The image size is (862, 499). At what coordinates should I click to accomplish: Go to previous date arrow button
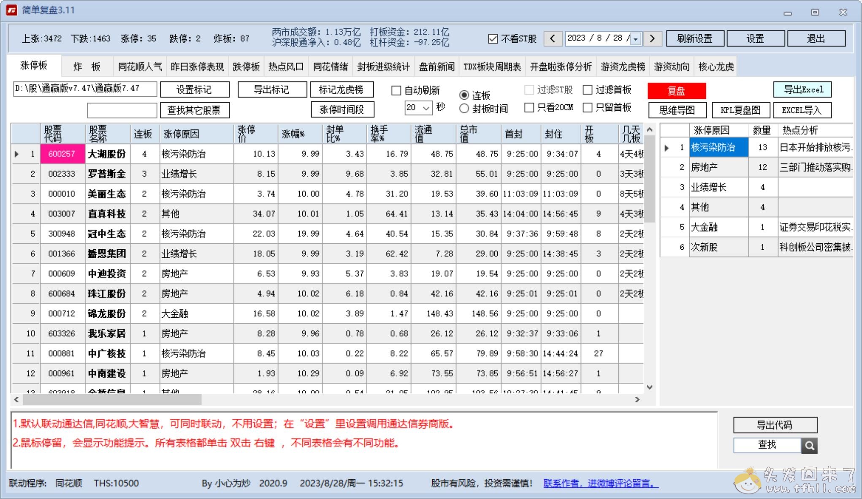553,38
